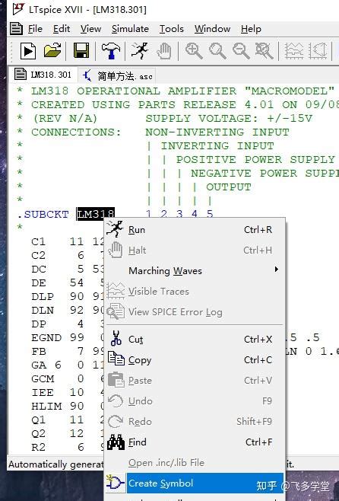Viewport: 339px width, 501px height.
Task: Click the Zoom to Fit magnifier icon
Action: click(265, 51)
